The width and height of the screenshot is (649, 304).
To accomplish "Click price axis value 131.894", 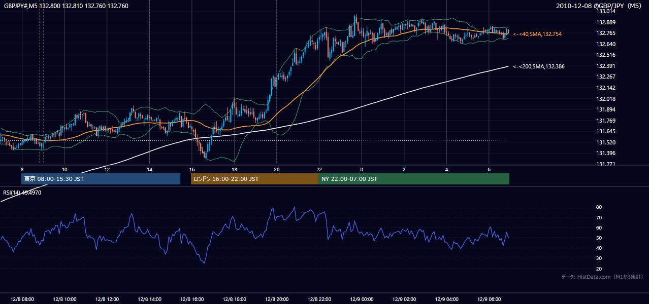I will click(606, 109).
